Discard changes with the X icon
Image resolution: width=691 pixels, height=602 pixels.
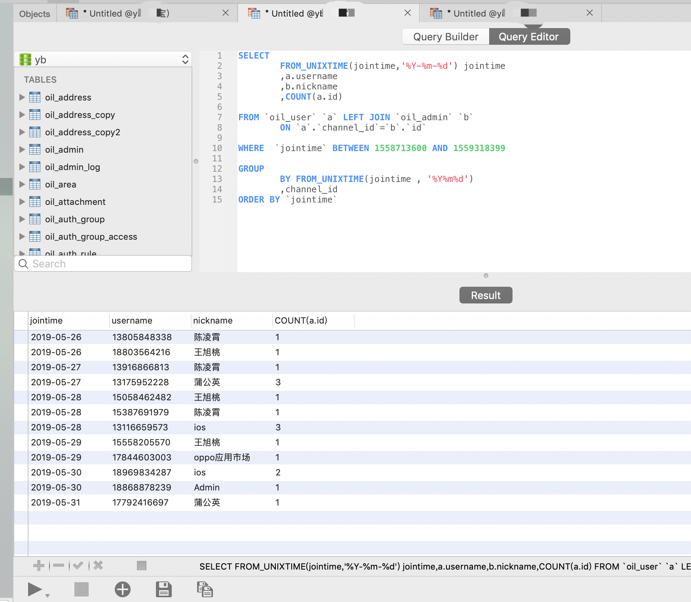pyautogui.click(x=98, y=566)
